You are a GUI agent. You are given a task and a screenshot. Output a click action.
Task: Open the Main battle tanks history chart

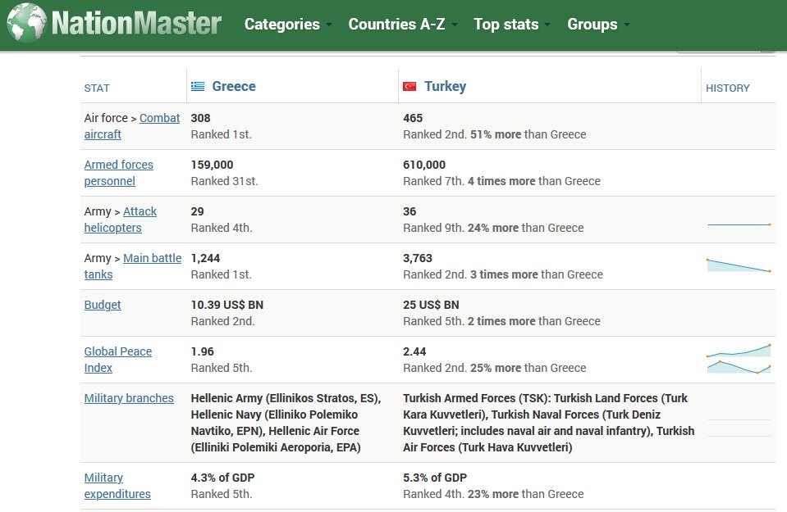tap(739, 265)
